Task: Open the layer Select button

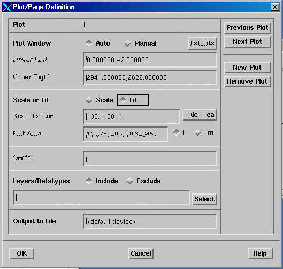Action: click(x=204, y=199)
